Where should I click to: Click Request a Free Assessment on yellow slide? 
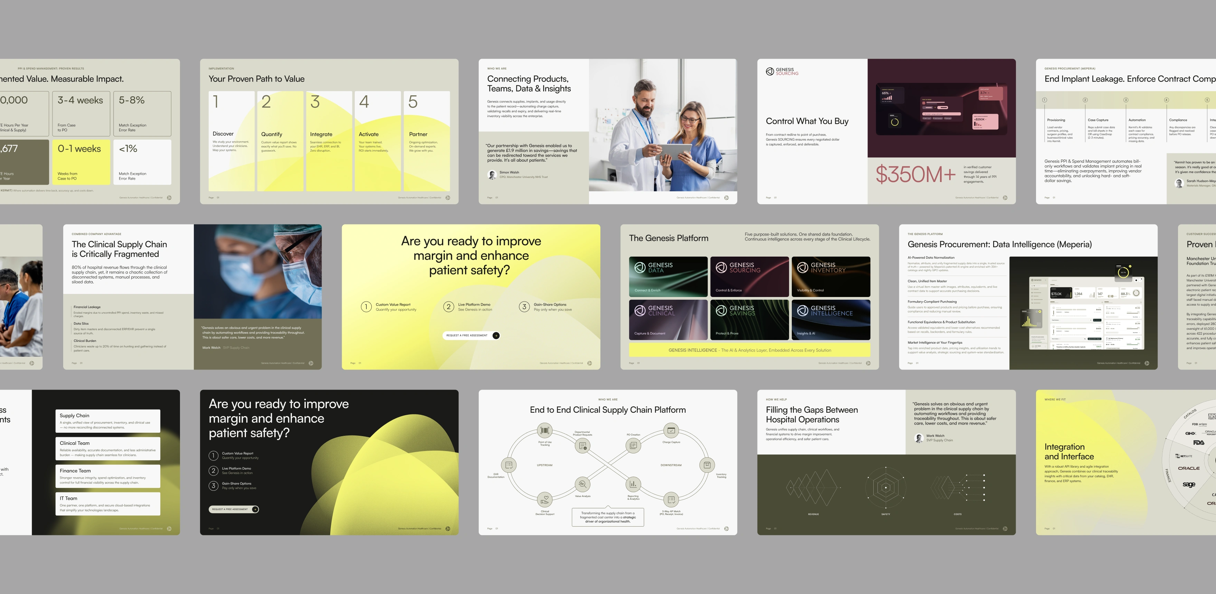471,335
